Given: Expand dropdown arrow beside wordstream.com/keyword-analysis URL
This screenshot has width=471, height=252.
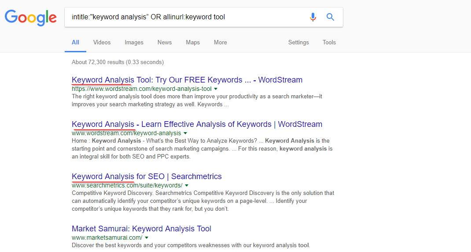Looking at the screenshot, I should click(185, 133).
